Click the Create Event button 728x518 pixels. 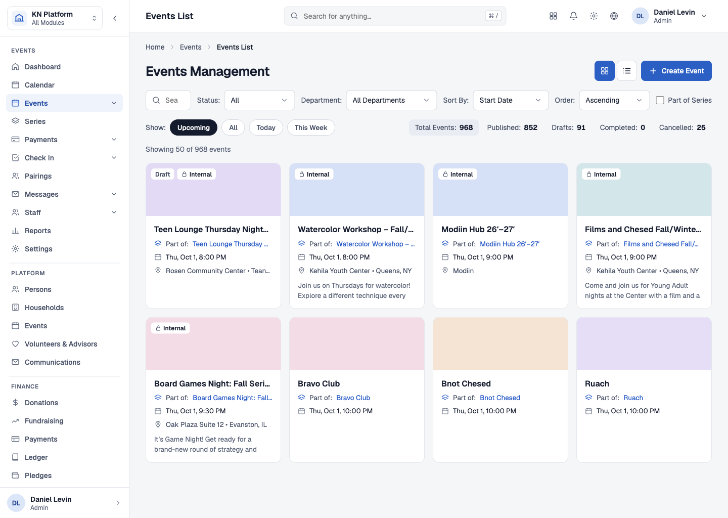676,71
